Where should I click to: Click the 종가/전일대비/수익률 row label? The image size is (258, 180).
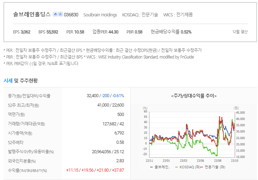point(29,96)
